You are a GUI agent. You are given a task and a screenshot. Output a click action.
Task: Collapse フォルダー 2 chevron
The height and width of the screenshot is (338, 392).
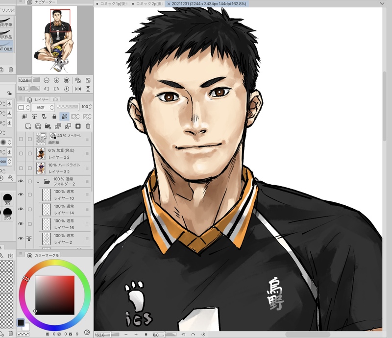[38, 182]
